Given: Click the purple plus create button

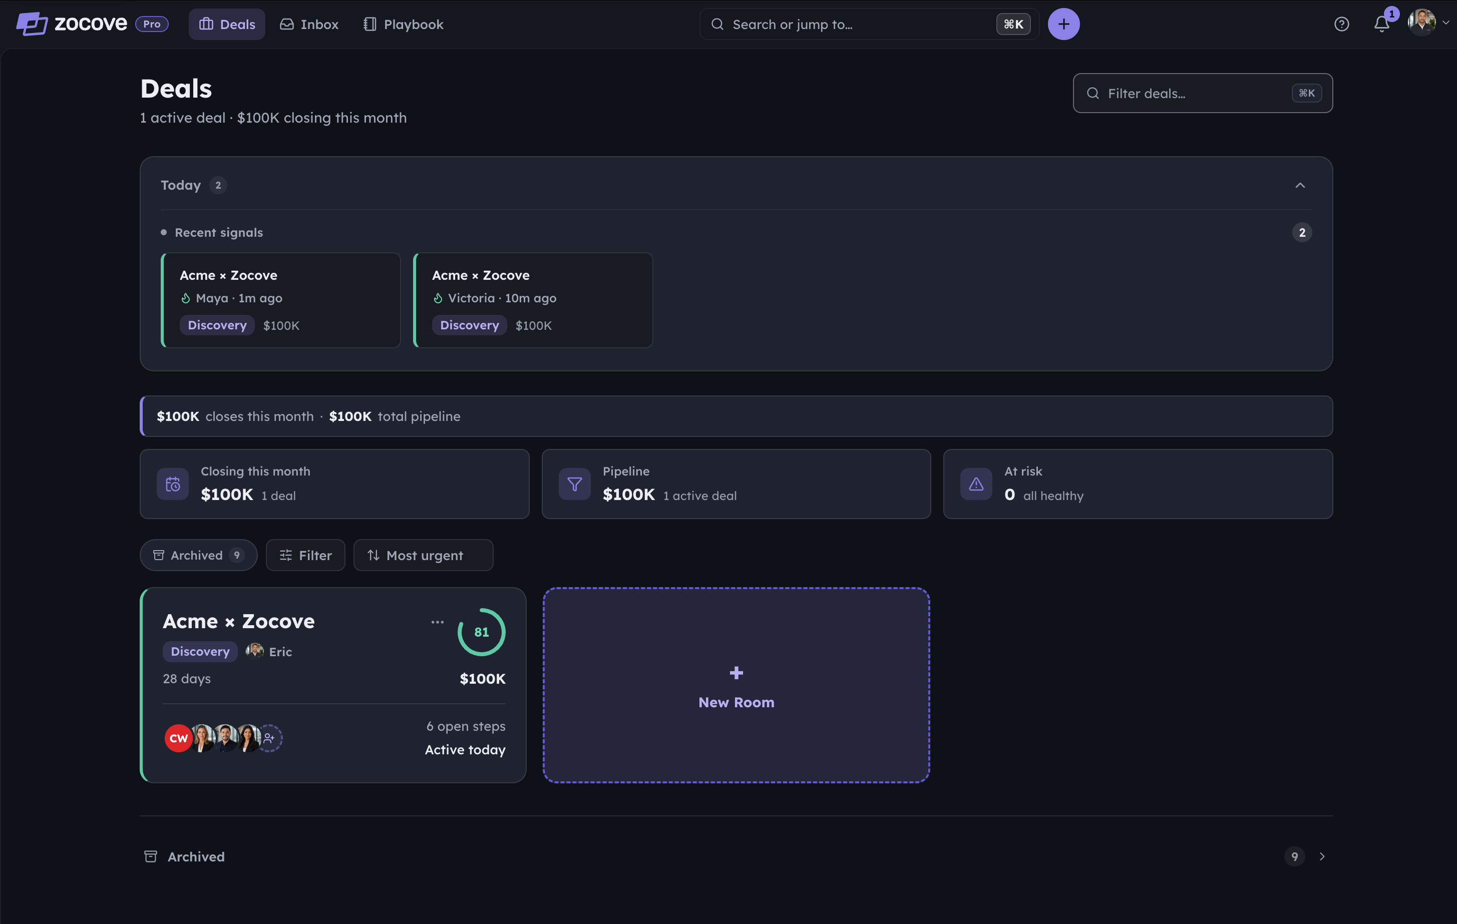Looking at the screenshot, I should pyautogui.click(x=1063, y=24).
